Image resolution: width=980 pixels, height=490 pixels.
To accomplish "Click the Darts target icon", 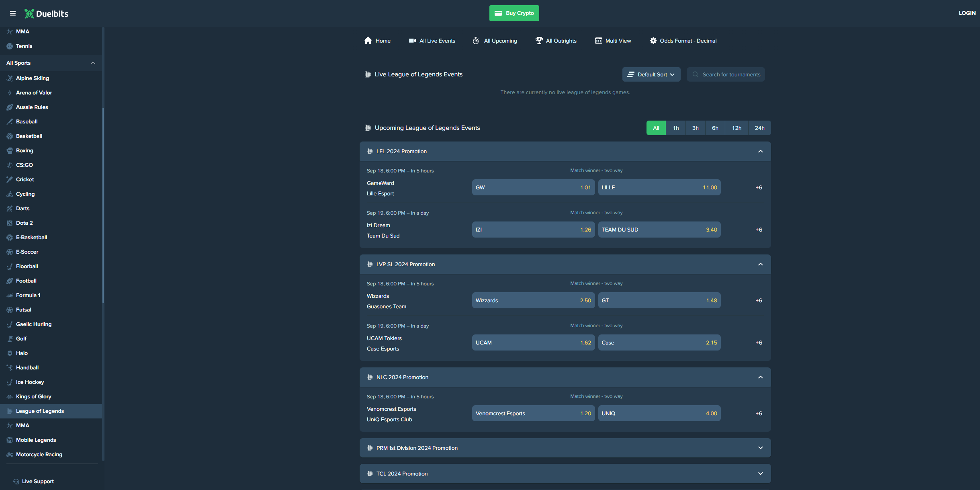I will [10, 209].
